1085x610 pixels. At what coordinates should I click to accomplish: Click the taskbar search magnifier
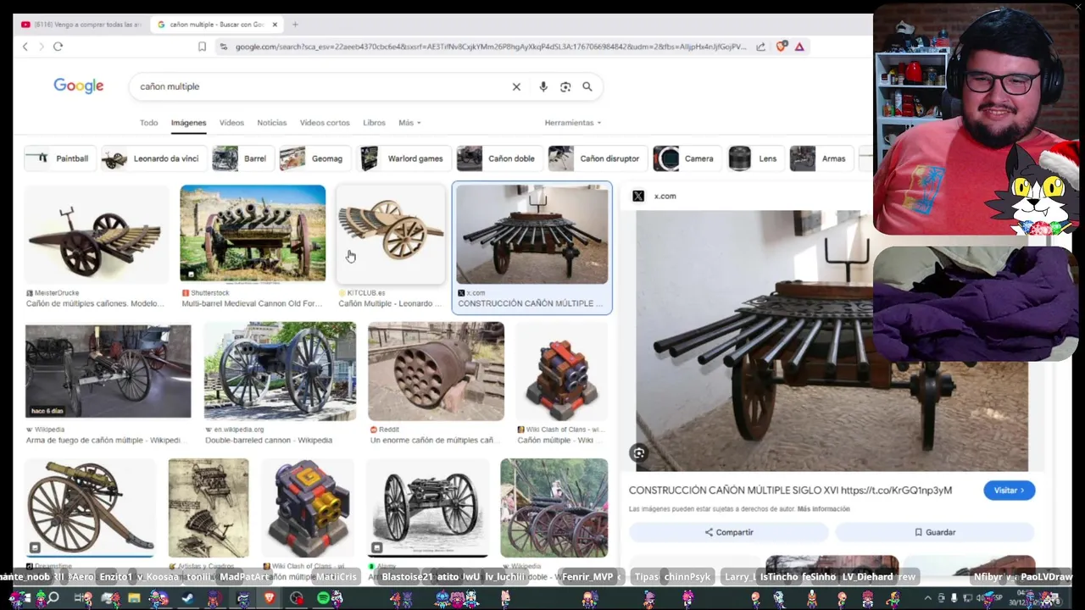(53, 598)
